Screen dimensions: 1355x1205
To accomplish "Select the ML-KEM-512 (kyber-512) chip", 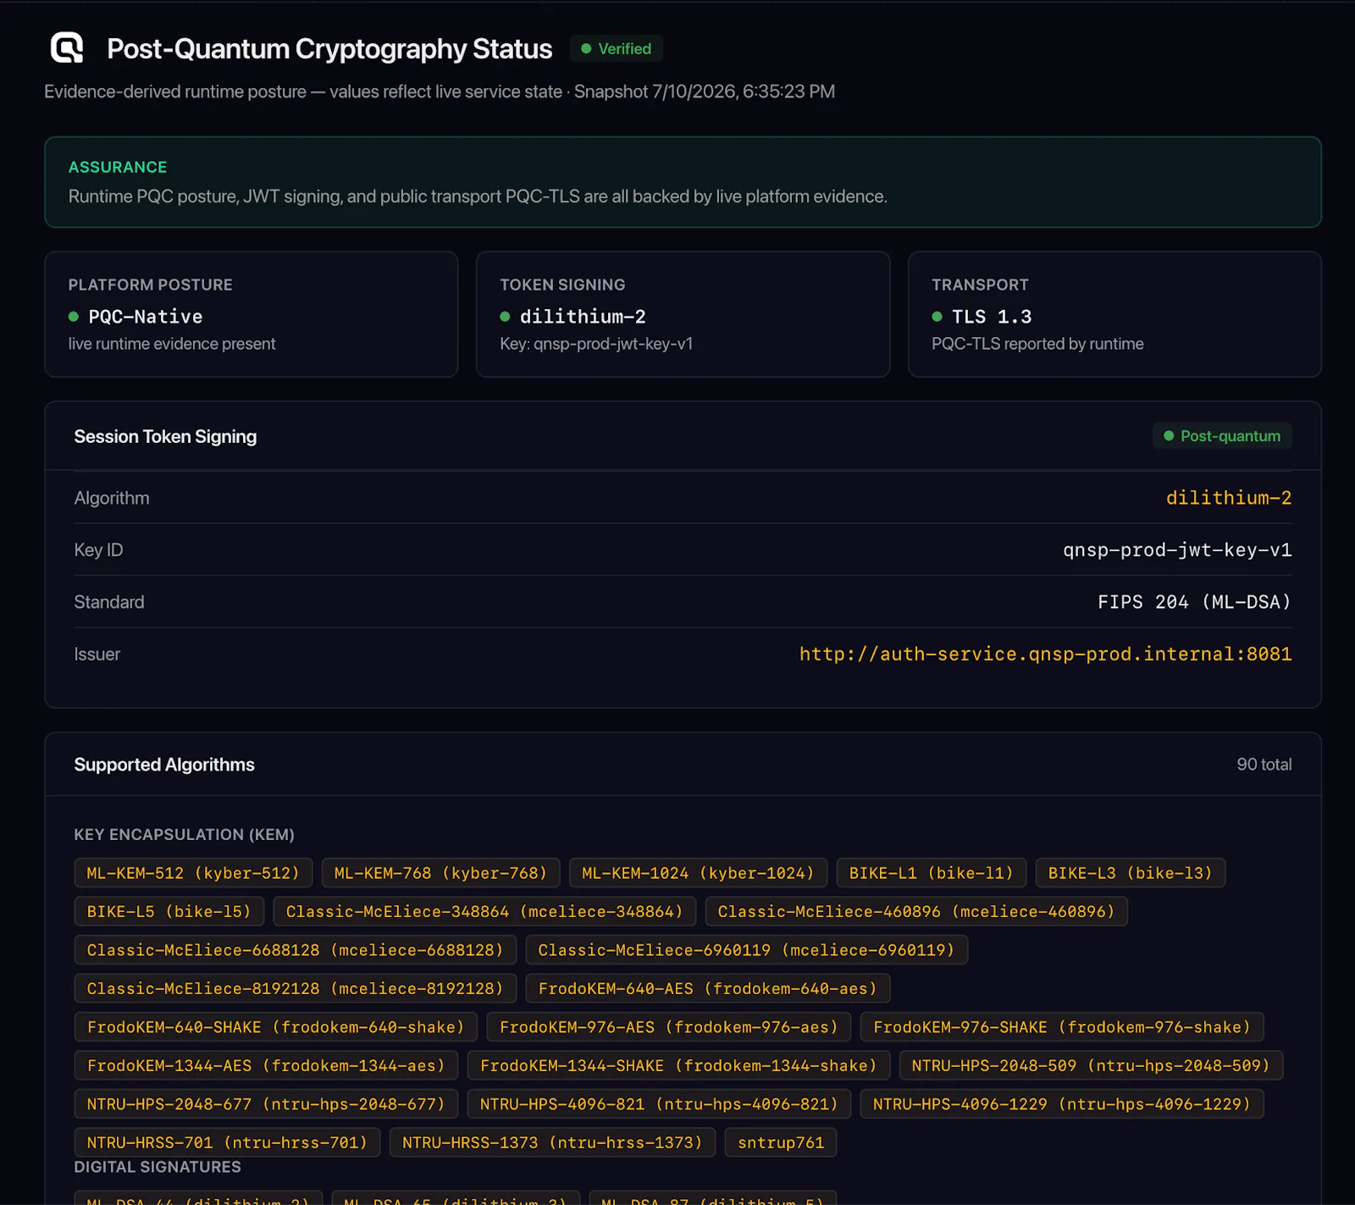I will (193, 873).
